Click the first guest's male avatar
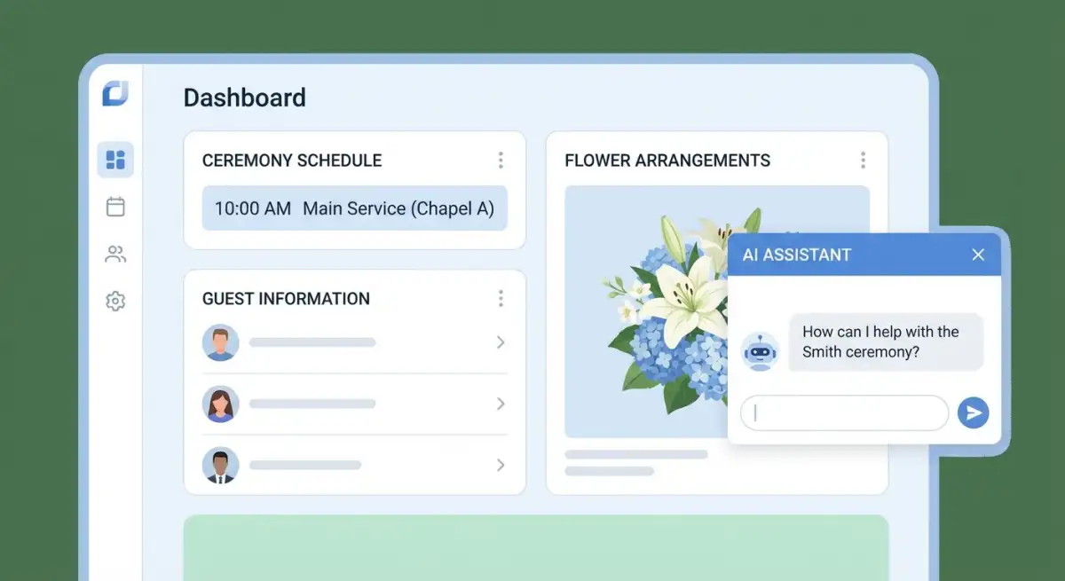This screenshot has width=1065, height=581. point(220,342)
